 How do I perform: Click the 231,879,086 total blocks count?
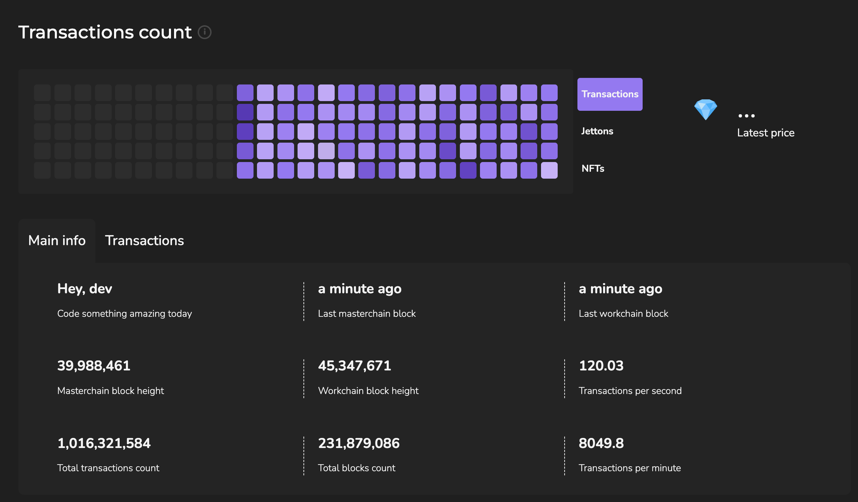[359, 443]
